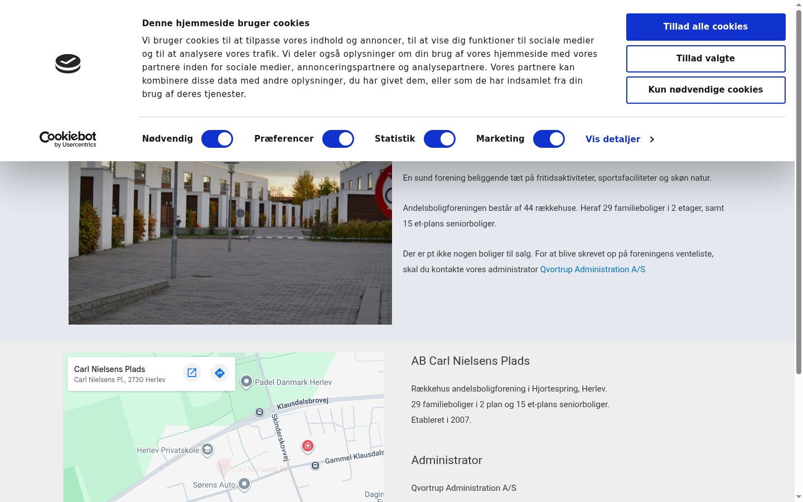The height and width of the screenshot is (502, 803).
Task: Click the Denne hjemmeside bruger cookies heading
Action: [226, 23]
